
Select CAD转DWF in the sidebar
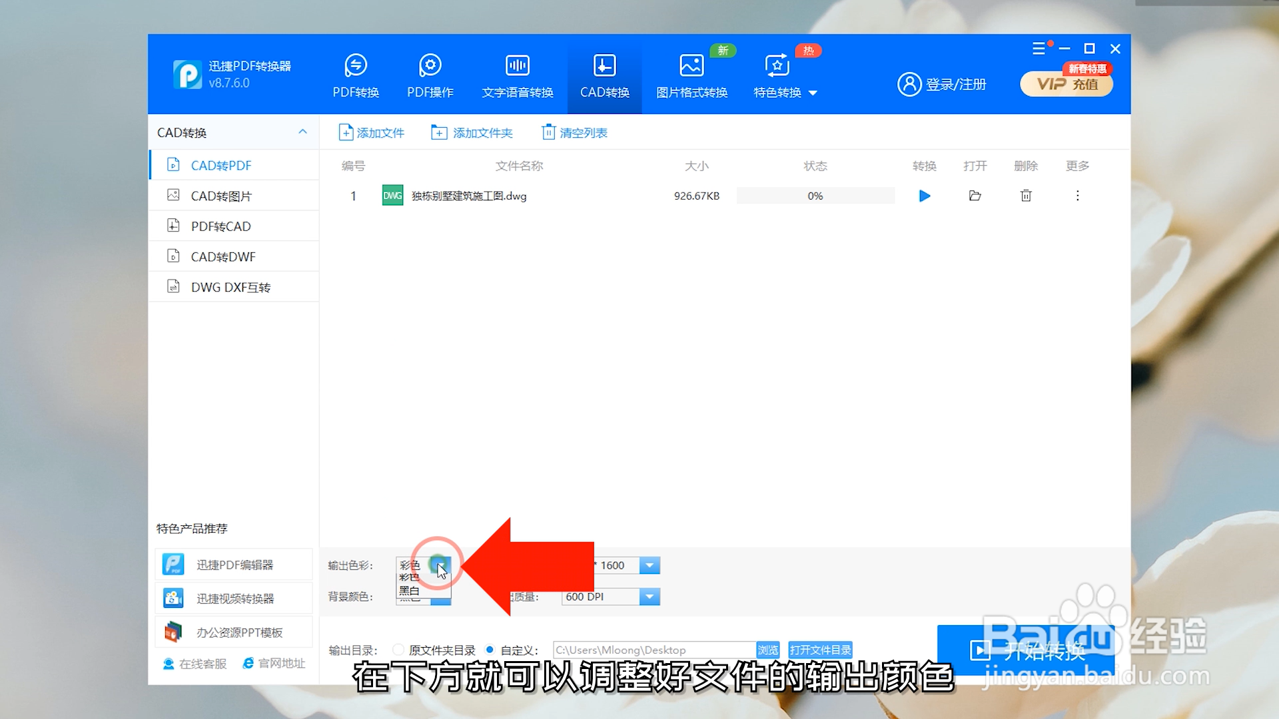tap(234, 257)
